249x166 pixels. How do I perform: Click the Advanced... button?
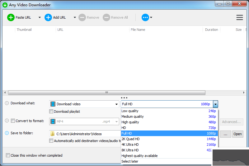(x=232, y=122)
